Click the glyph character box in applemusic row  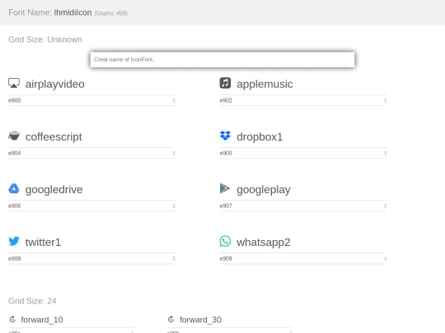pyautogui.click(x=385, y=100)
